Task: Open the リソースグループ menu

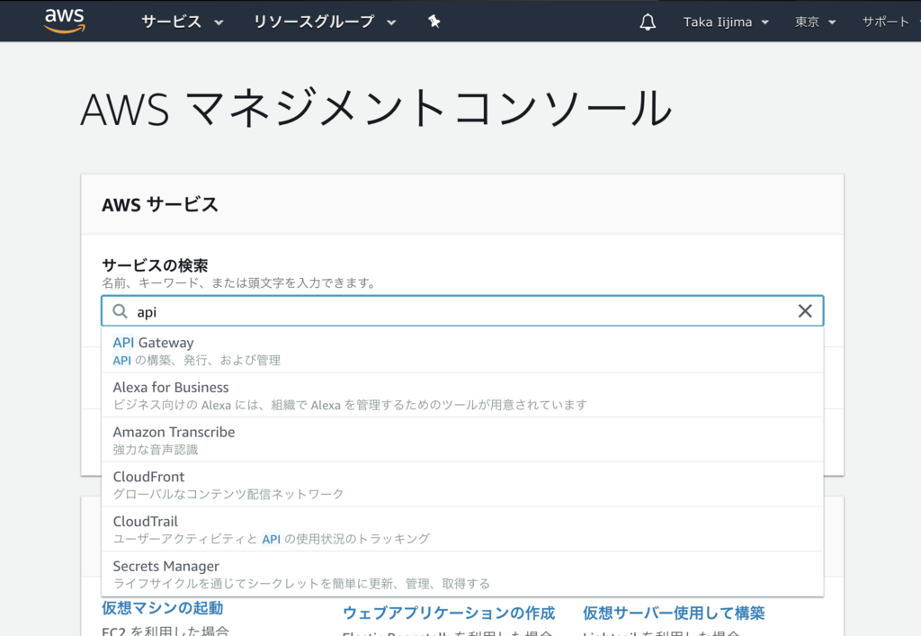Action: point(324,22)
